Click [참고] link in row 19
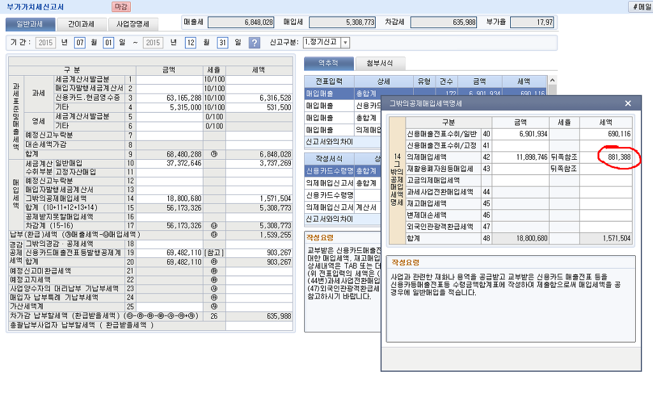Viewport: 653px width, 401px height. pos(214,253)
